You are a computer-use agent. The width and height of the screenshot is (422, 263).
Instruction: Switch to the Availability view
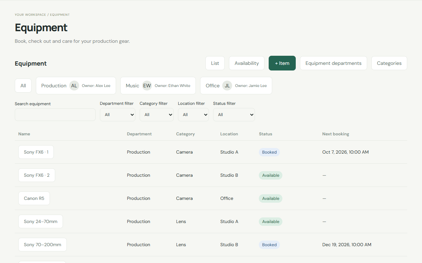[x=247, y=63]
